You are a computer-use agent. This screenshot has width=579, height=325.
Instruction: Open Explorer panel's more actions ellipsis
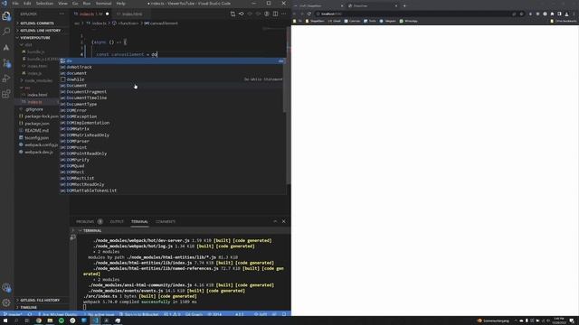point(62,14)
